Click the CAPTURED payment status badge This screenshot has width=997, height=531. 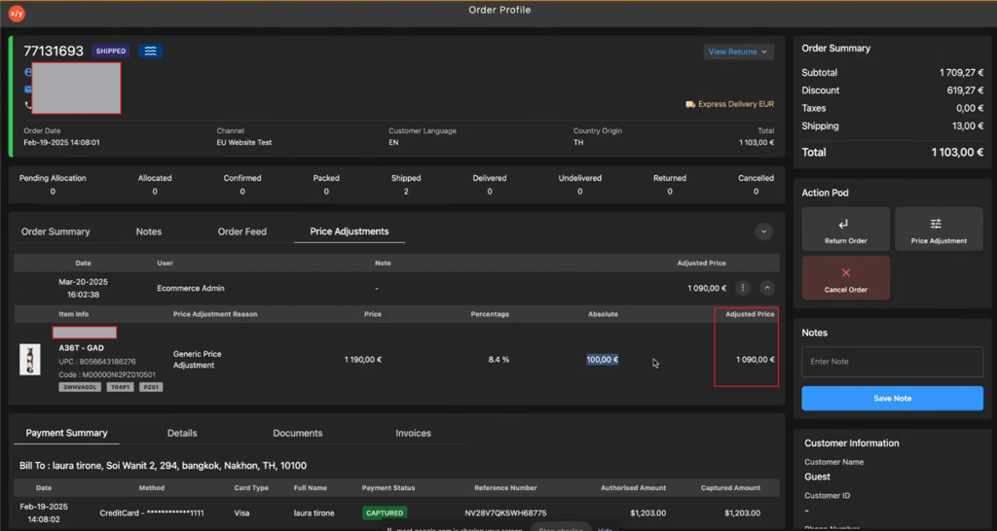384,513
